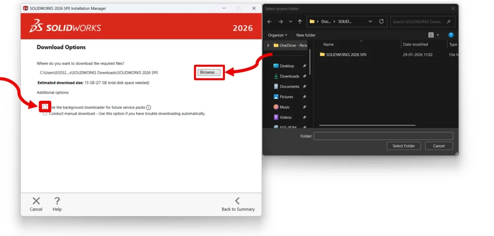Click the pin icon beside Music
This screenshot has width=494, height=236.
(304, 107)
